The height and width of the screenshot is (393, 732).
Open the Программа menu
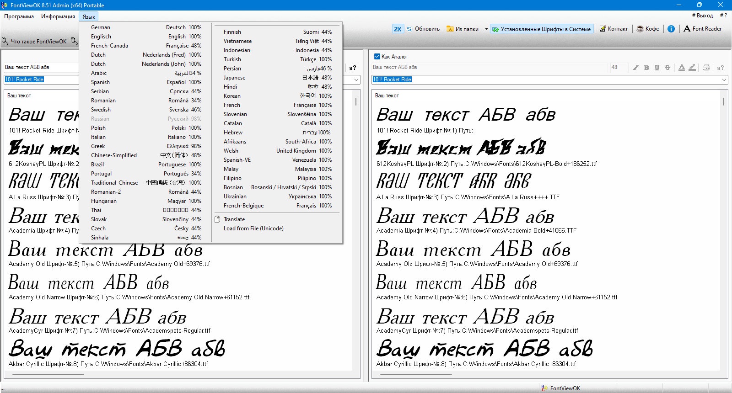pos(19,16)
